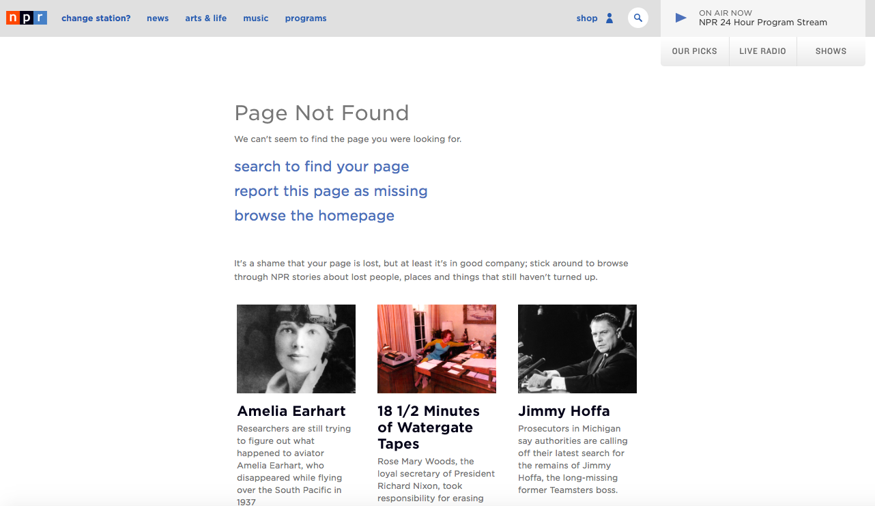The image size is (875, 506).
Task: Open the Amelia Earhart headline
Action: [291, 411]
